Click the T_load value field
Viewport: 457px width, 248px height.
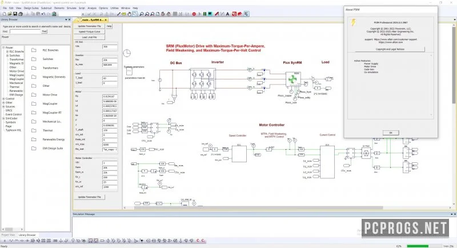[x=110, y=78]
